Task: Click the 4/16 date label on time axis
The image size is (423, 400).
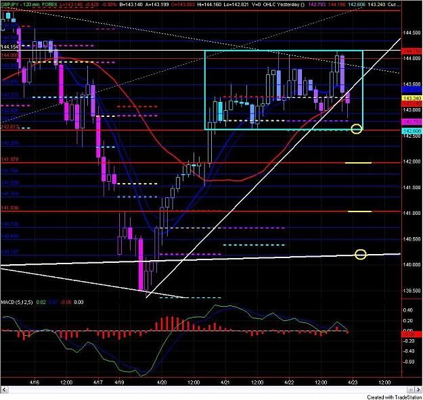Action: click(x=35, y=382)
